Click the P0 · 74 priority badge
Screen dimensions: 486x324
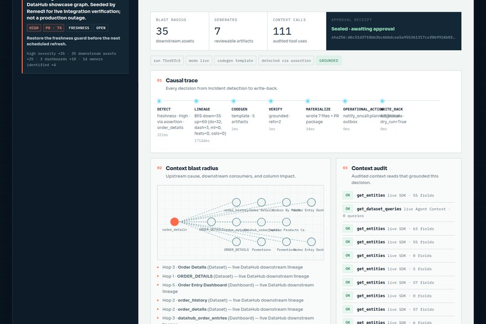[x=54, y=28]
